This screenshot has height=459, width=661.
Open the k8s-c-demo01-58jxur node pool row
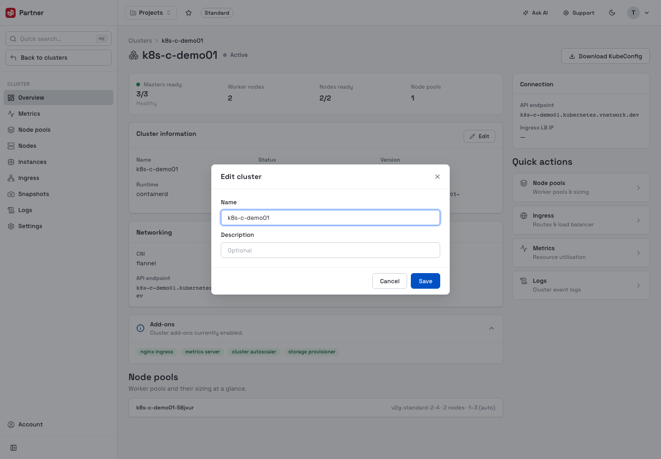pos(316,408)
